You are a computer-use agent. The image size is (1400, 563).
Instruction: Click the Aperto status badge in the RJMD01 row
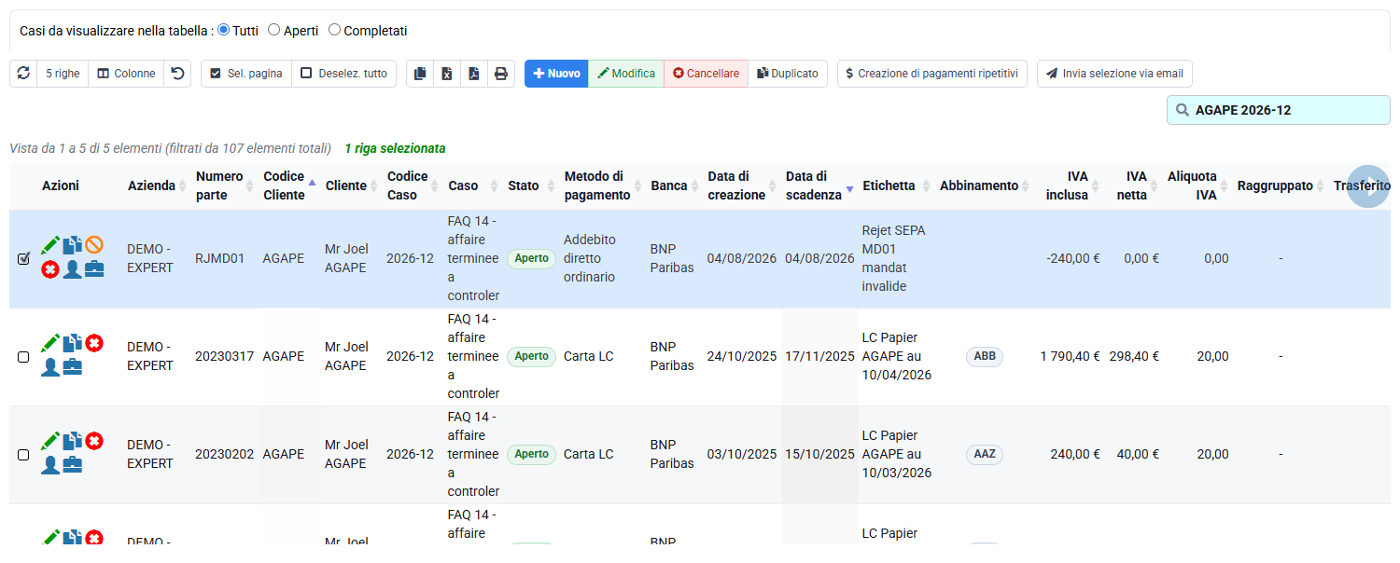pos(531,258)
